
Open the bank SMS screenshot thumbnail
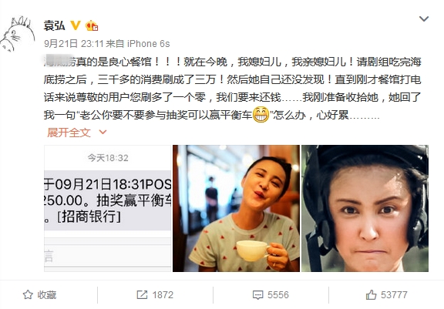(108, 209)
